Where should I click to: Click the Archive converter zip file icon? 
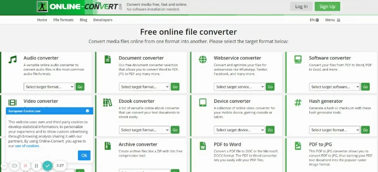click(107, 146)
